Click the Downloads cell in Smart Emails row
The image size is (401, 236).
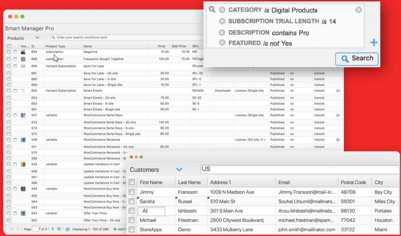click(x=223, y=91)
